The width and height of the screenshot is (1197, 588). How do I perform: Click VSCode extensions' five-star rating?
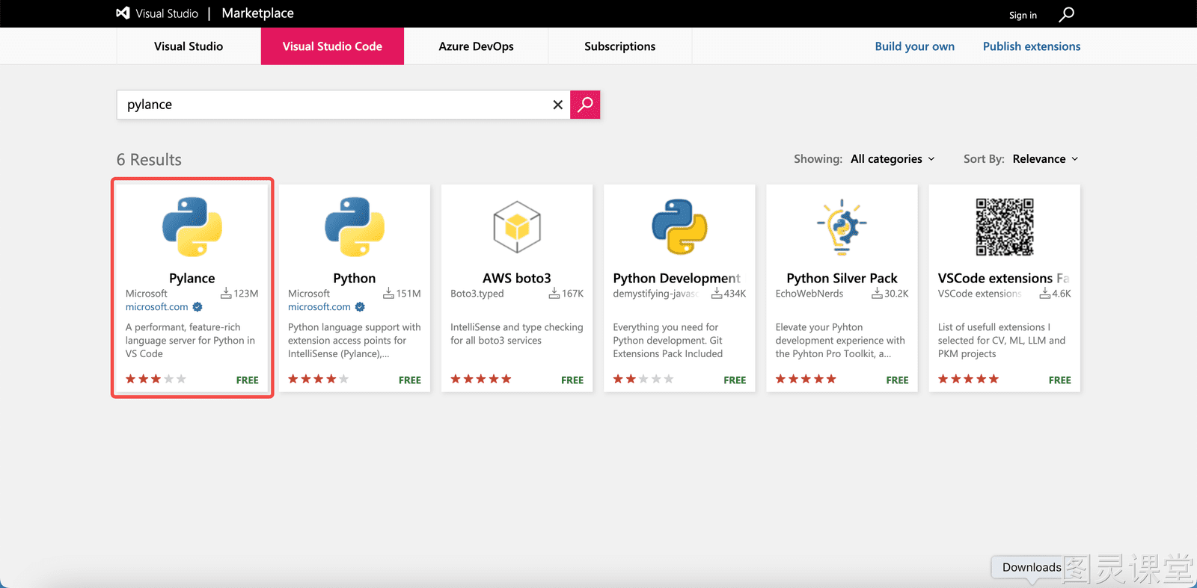coord(969,380)
